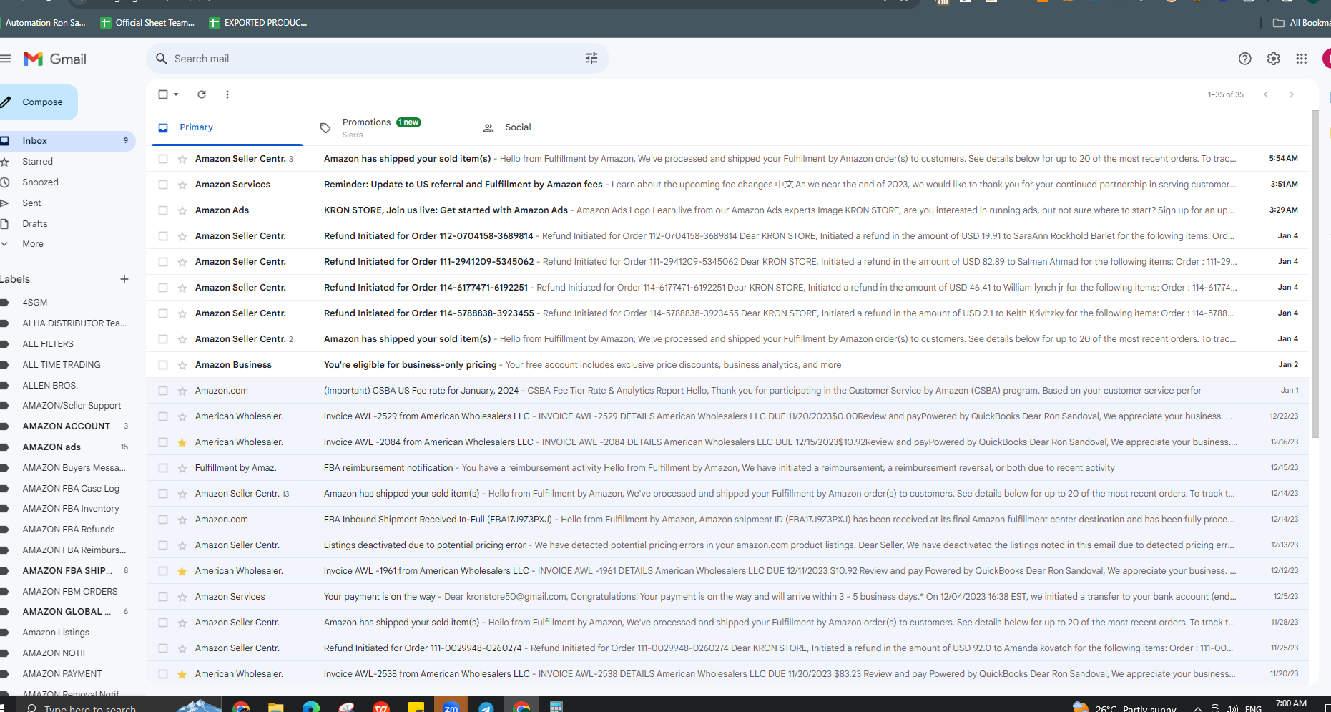Open the Amazon Listings label

click(56, 633)
